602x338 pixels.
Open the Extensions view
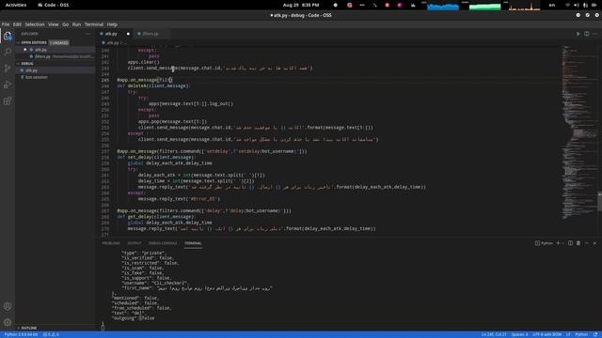click(x=8, y=101)
